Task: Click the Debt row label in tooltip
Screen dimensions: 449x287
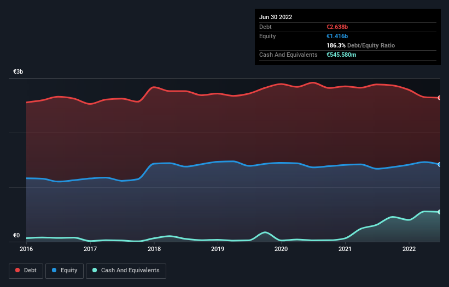Action: (265, 27)
